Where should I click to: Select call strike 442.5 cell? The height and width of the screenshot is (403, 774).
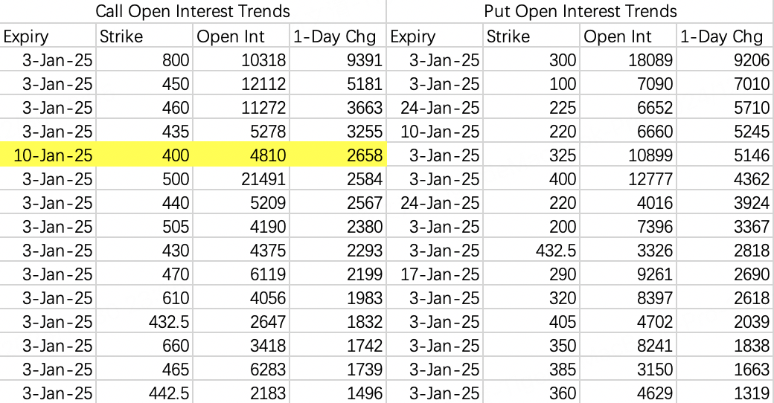[x=144, y=393]
